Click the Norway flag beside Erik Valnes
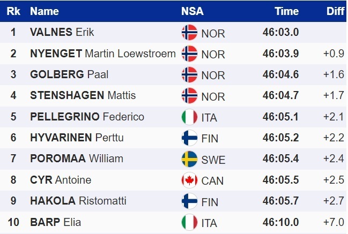This screenshot has height=234, width=348. 189,33
